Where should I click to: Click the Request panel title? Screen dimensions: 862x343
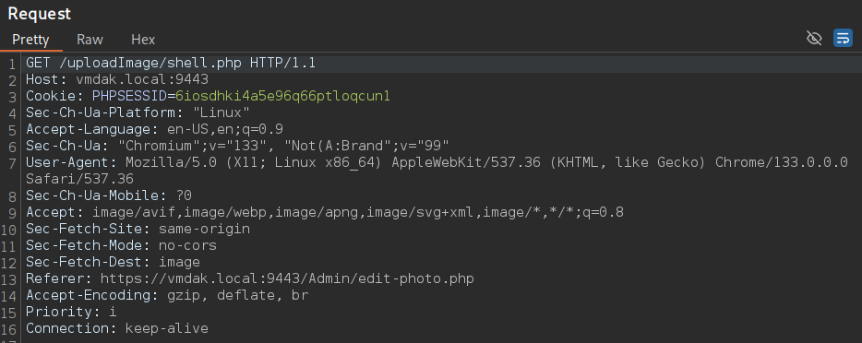click(x=39, y=14)
